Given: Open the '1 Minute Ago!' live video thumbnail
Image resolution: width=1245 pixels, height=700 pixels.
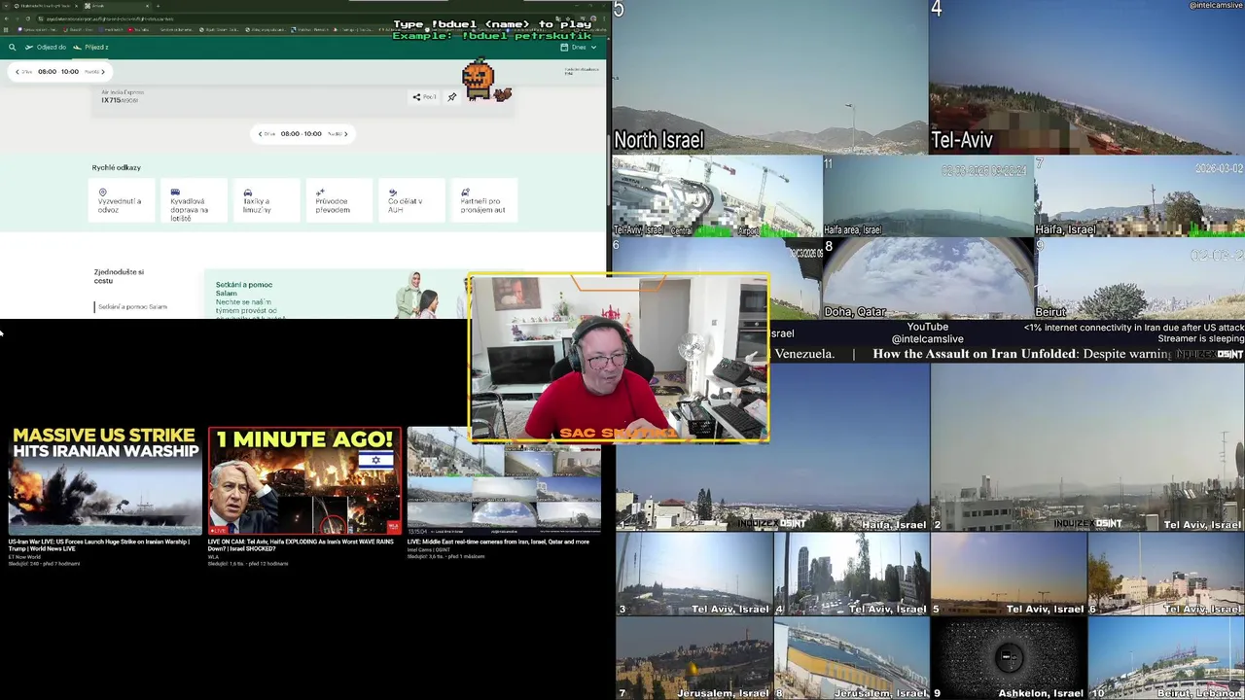Looking at the screenshot, I should (x=304, y=480).
